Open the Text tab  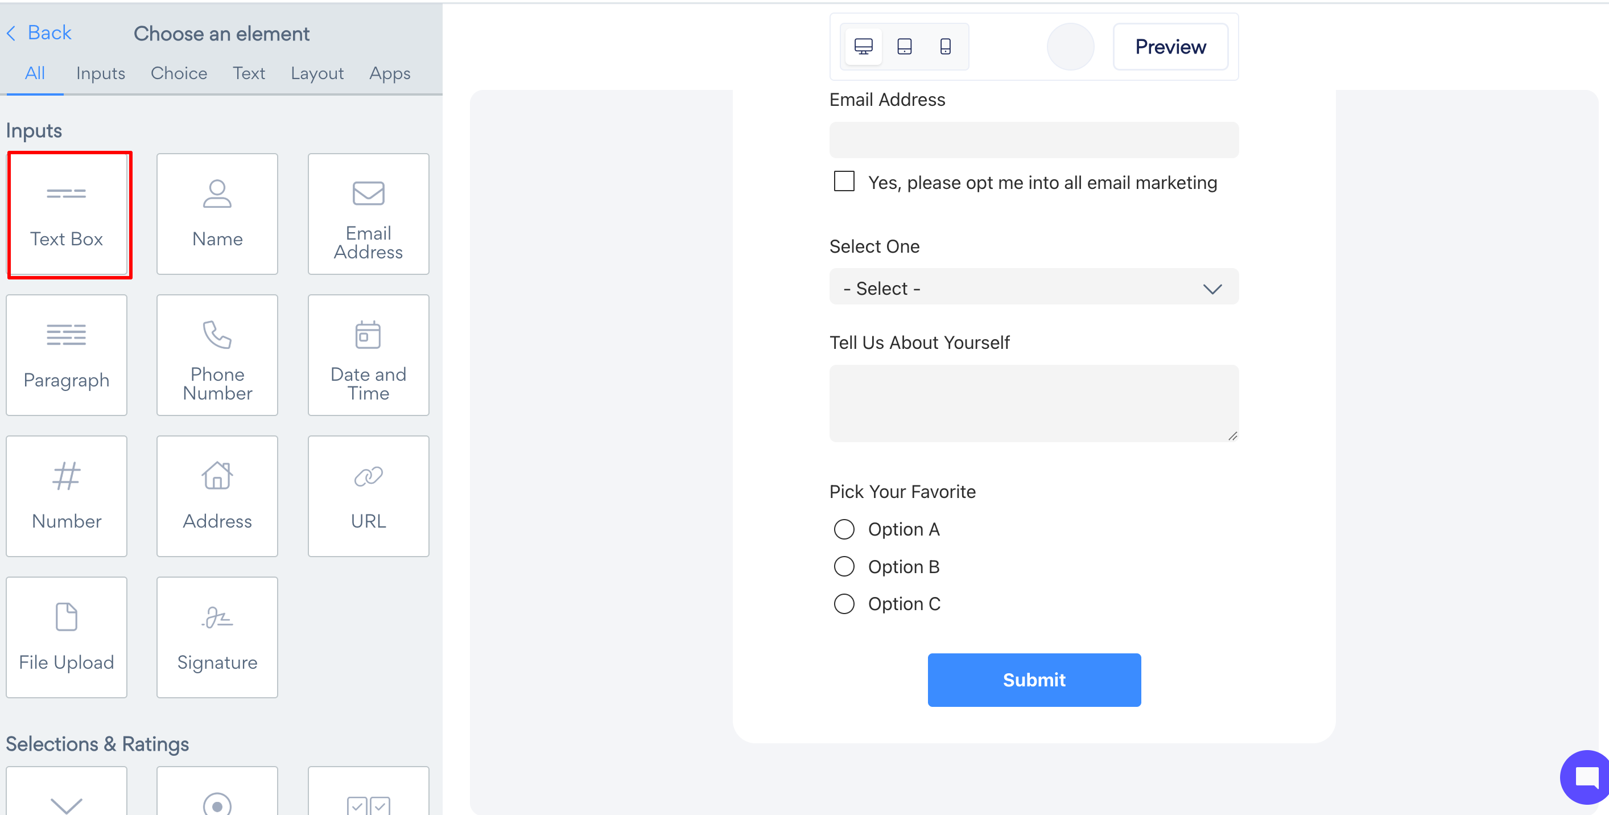[x=249, y=73]
